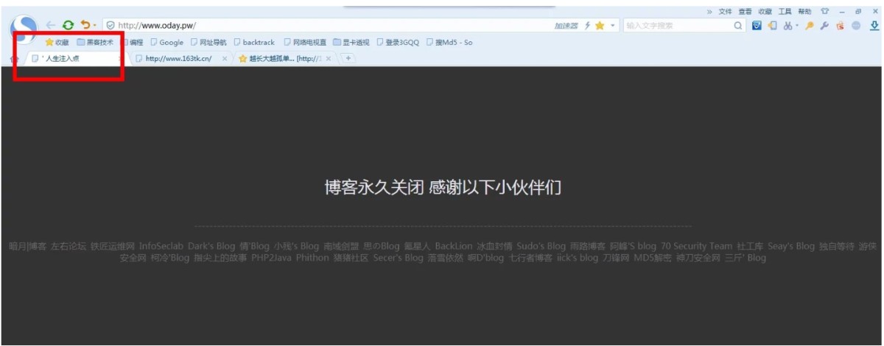
Task: Click the Seay's Blog link
Action: [791, 246]
